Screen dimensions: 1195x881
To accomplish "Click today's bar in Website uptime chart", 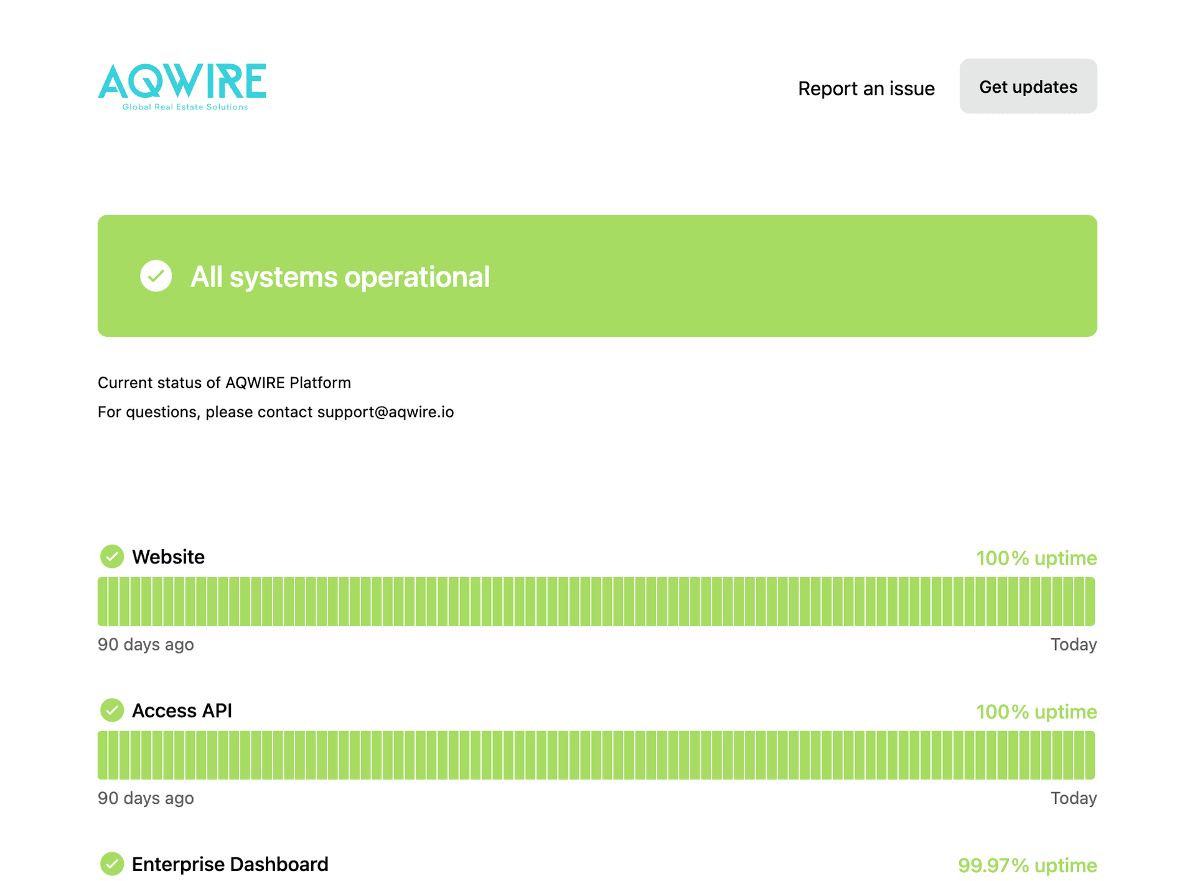I will click(1090, 601).
